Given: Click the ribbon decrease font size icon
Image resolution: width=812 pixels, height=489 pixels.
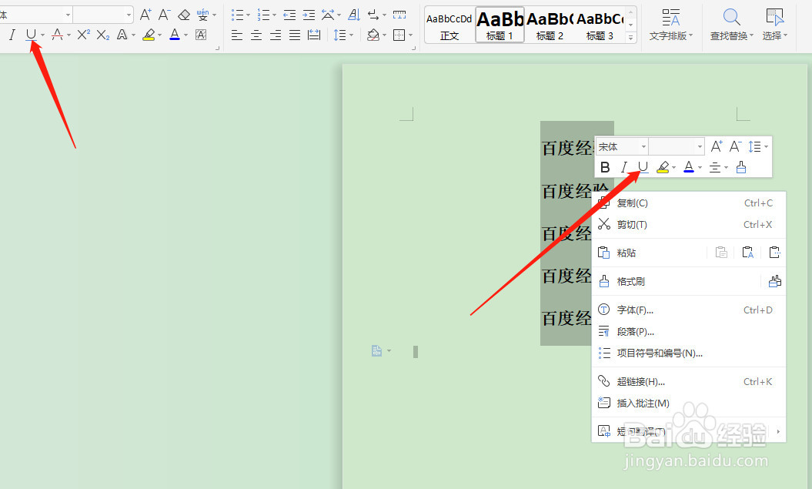Looking at the screenshot, I should coord(164,15).
